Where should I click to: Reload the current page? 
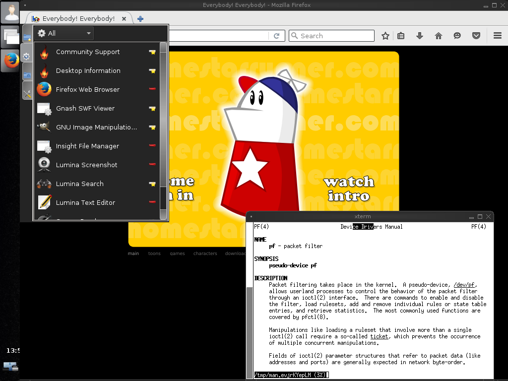point(276,36)
